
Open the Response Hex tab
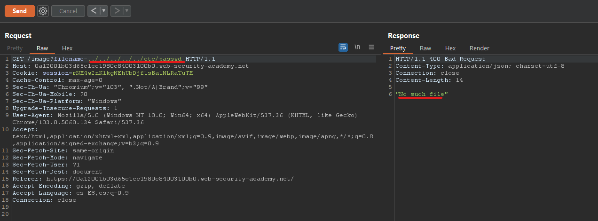450,48
